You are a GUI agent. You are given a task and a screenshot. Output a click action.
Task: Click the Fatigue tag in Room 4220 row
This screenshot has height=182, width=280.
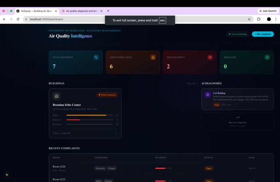(x=112, y=168)
